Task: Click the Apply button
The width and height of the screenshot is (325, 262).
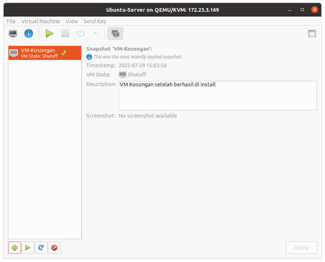Action: (301, 247)
